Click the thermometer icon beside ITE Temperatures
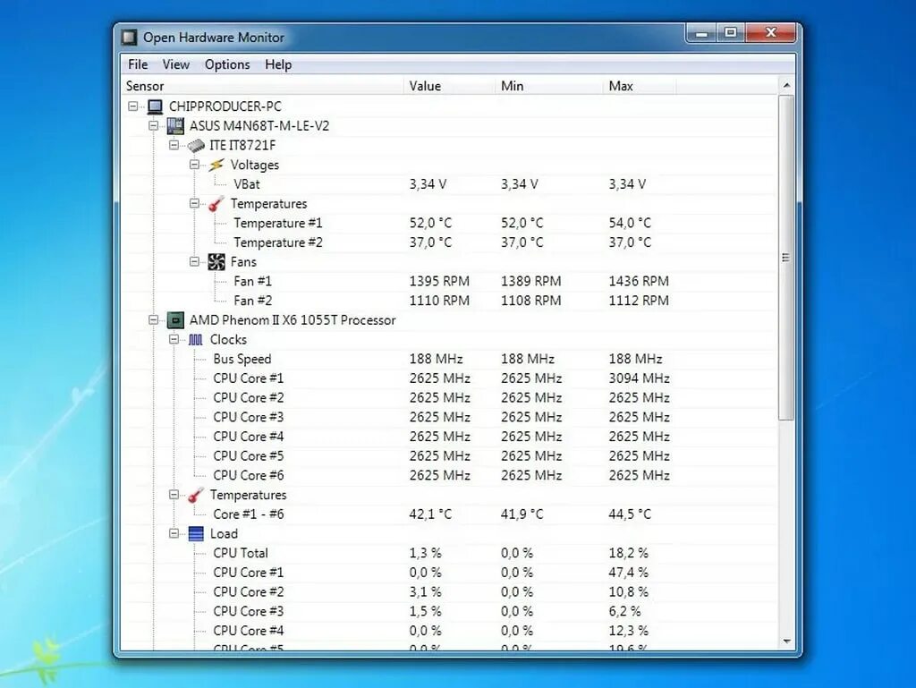This screenshot has width=916, height=688. [x=216, y=204]
